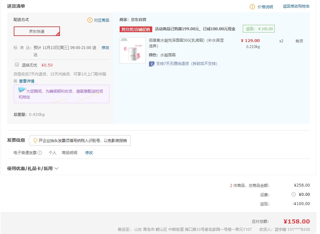Open product title 佰草集水凝悦泽面霜50G

pos(186,43)
